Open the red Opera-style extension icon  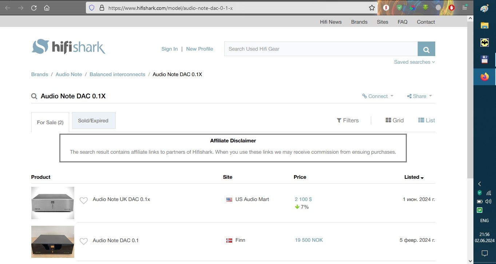[x=452, y=7]
